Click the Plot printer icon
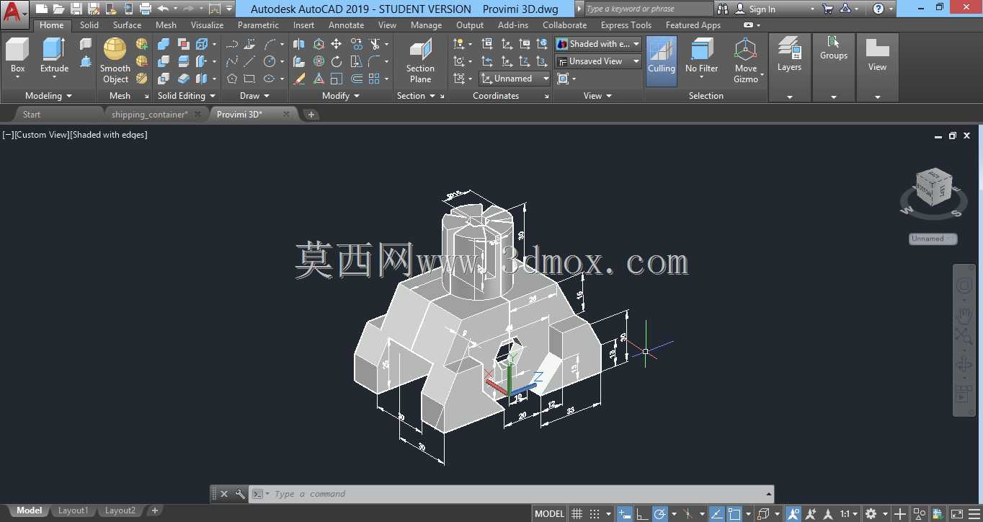Image resolution: width=983 pixels, height=522 pixels. coord(146,9)
